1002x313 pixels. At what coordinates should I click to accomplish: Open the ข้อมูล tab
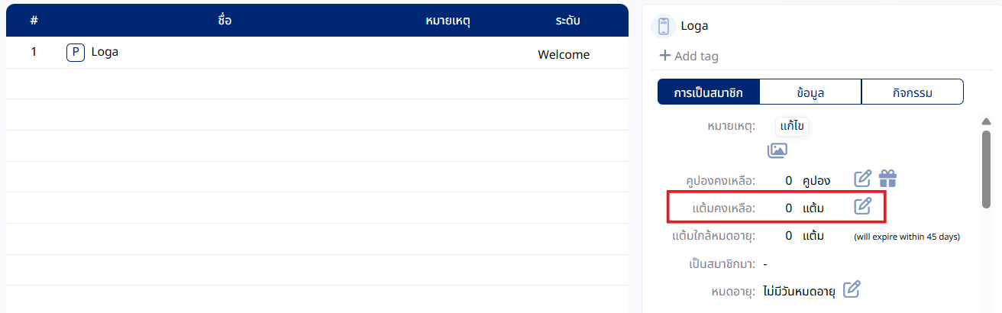(x=810, y=92)
